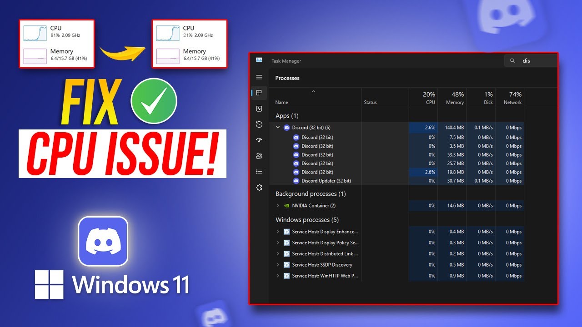This screenshot has width=582, height=327.
Task: Collapse the Discord (32 bit) (6) group
Action: (x=278, y=128)
